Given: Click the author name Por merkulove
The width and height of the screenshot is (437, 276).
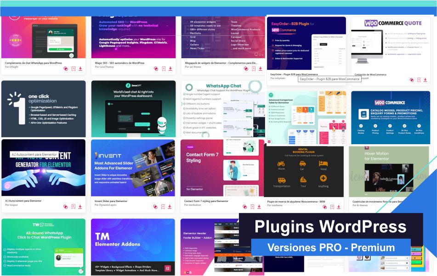Looking at the screenshot, I should coord(192,205).
